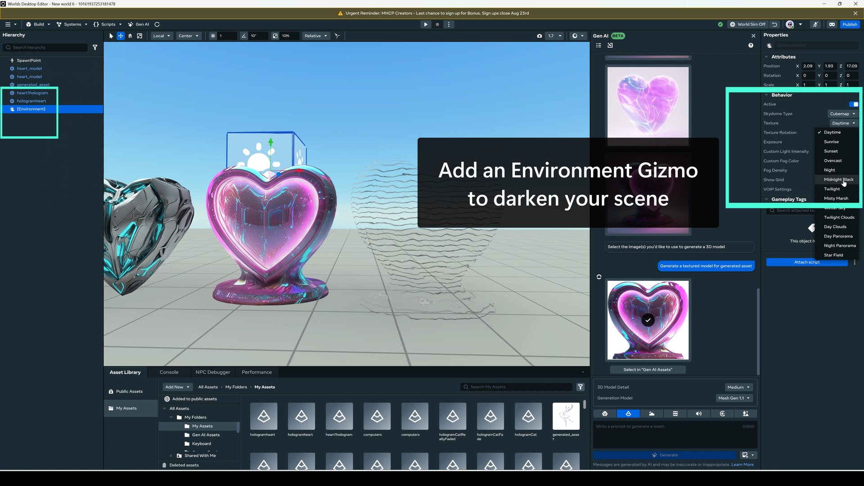Click the Publish button
This screenshot has width=864, height=486.
pos(850,24)
